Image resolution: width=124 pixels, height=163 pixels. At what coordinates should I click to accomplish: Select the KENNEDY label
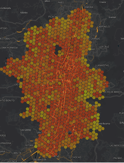click(58, 28)
